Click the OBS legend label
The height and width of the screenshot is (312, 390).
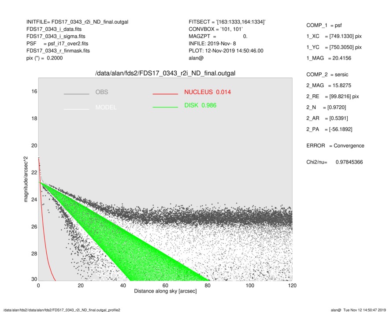[x=102, y=92]
